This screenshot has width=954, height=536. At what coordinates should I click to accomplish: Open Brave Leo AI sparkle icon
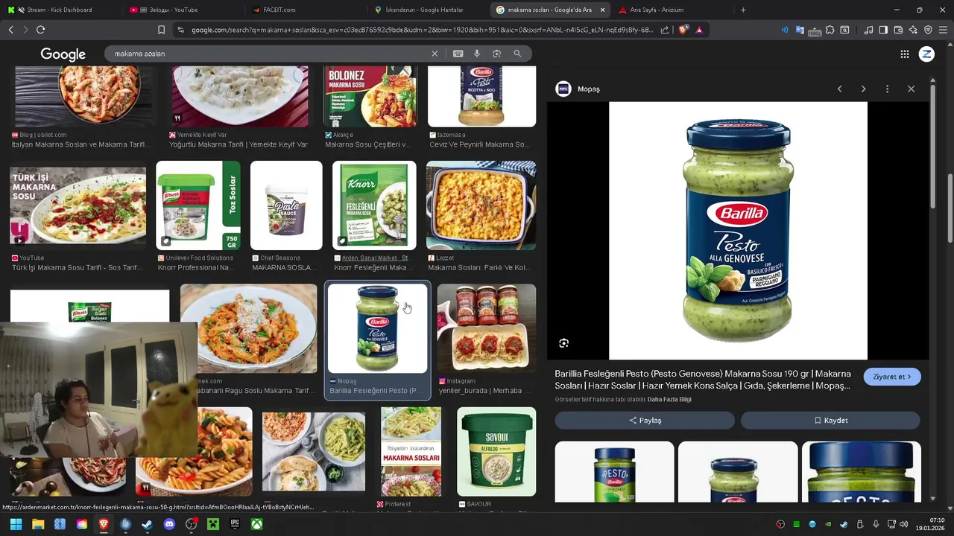click(913, 30)
